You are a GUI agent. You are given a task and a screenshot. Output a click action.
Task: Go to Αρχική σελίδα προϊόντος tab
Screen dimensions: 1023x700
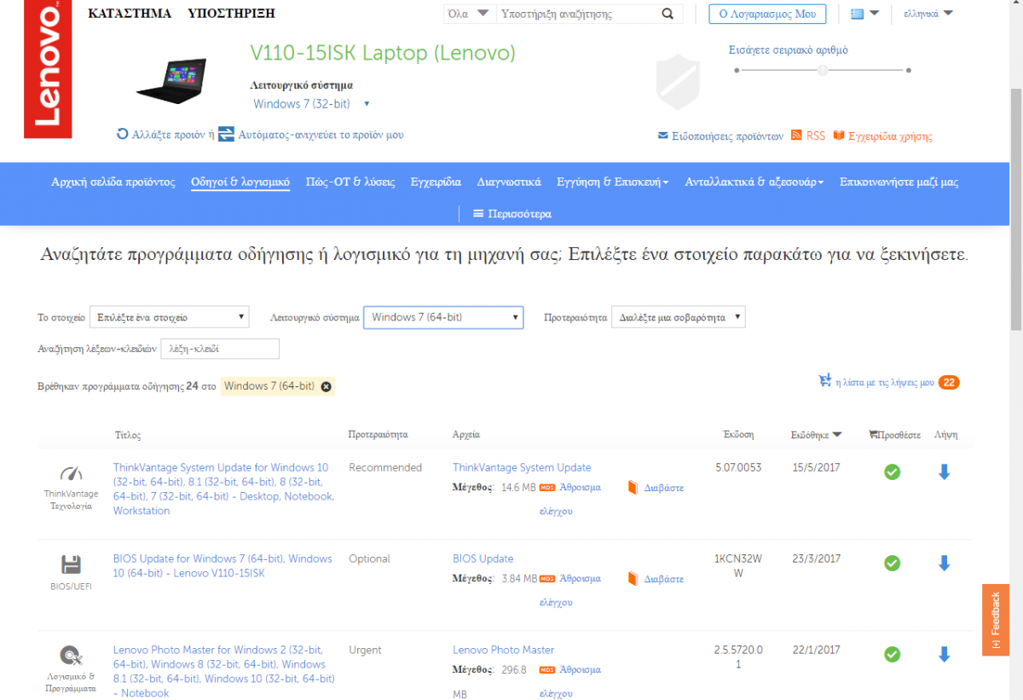click(x=113, y=182)
